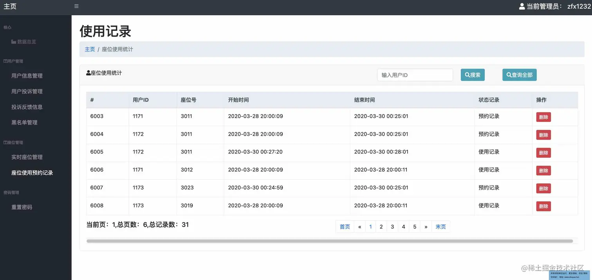Select 座位使用预约记录 in the sidebar
This screenshot has height=280, width=592.
(32, 172)
